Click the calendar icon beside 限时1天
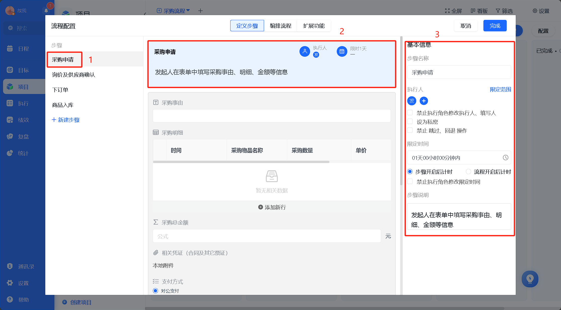Viewport: 561px width, 310px height. [342, 51]
